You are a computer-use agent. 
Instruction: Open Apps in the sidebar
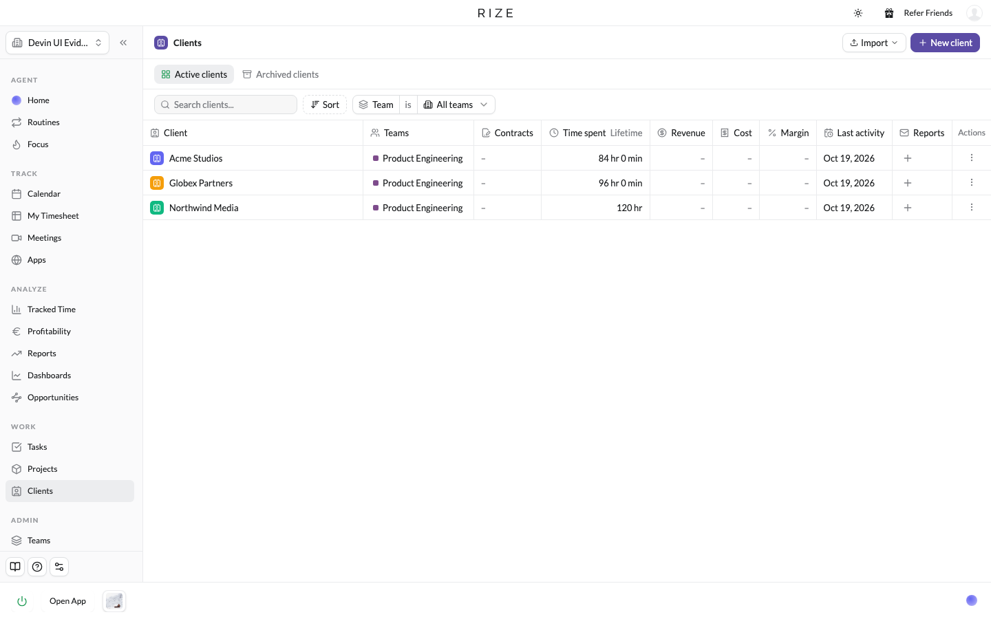pyautogui.click(x=70, y=260)
